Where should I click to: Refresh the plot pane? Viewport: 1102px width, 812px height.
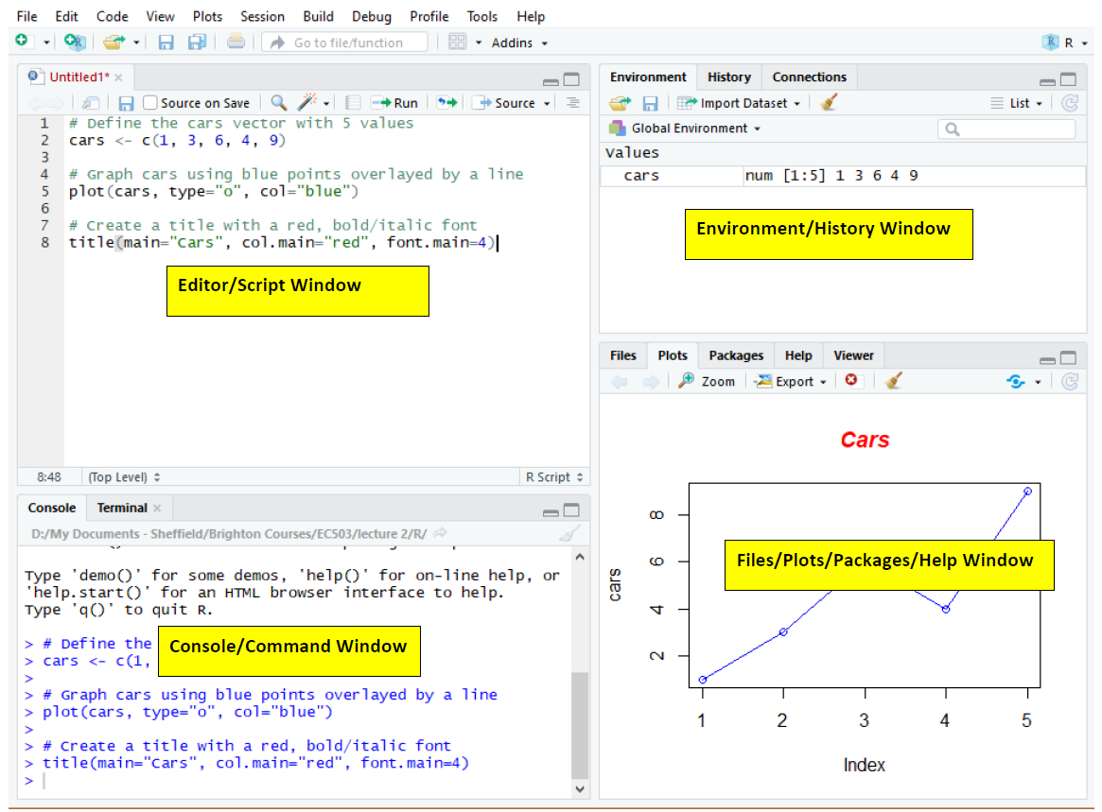click(1070, 381)
